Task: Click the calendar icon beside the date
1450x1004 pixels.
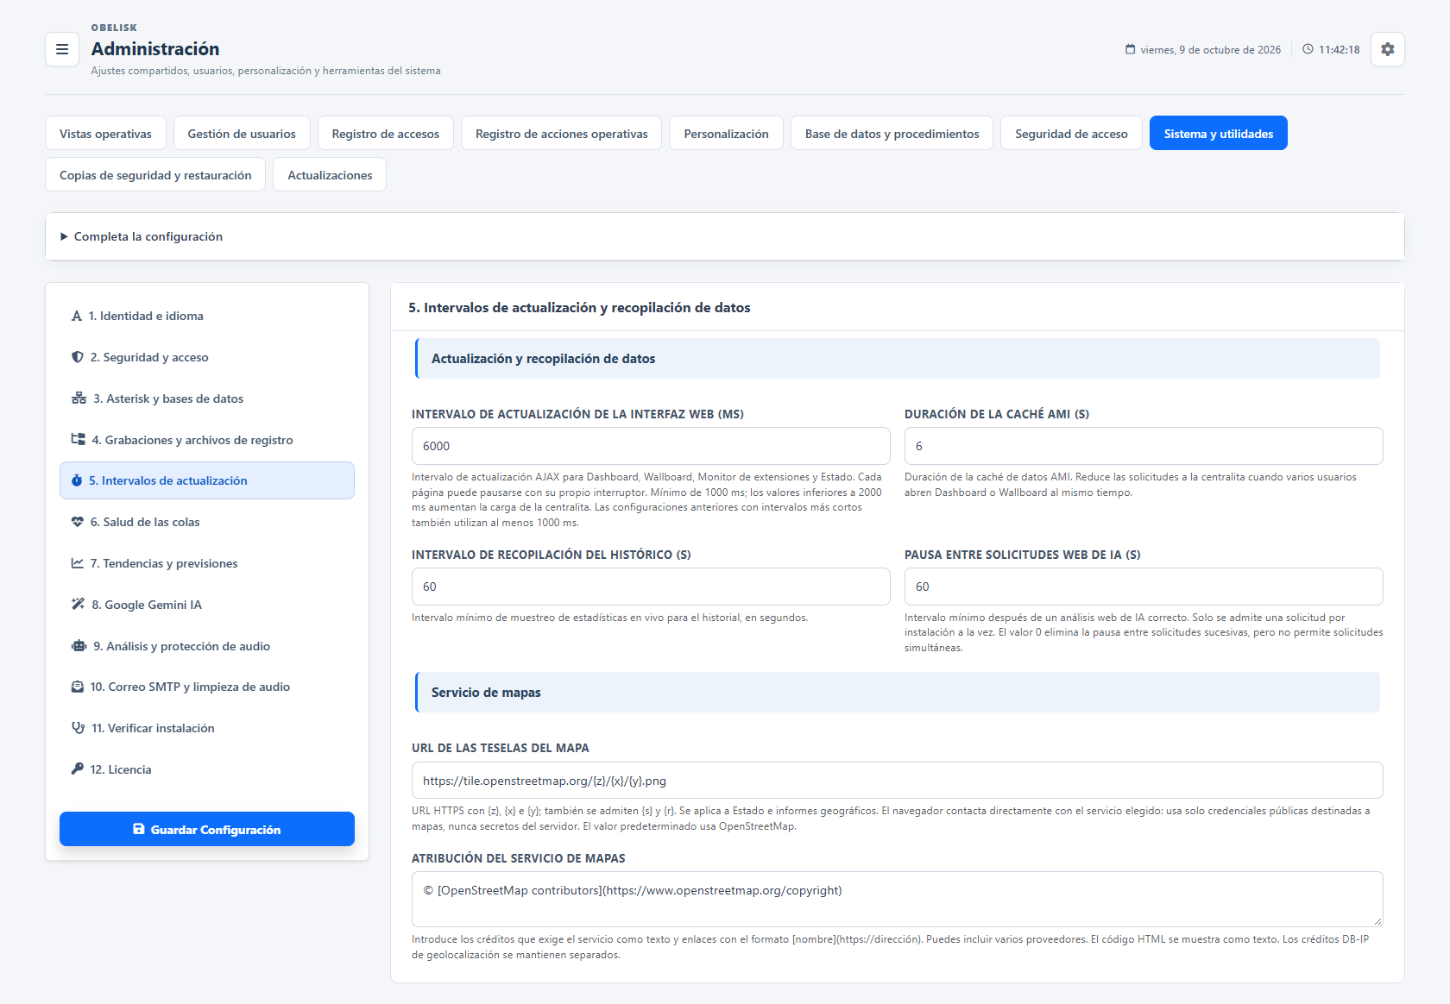Action: [x=1131, y=49]
